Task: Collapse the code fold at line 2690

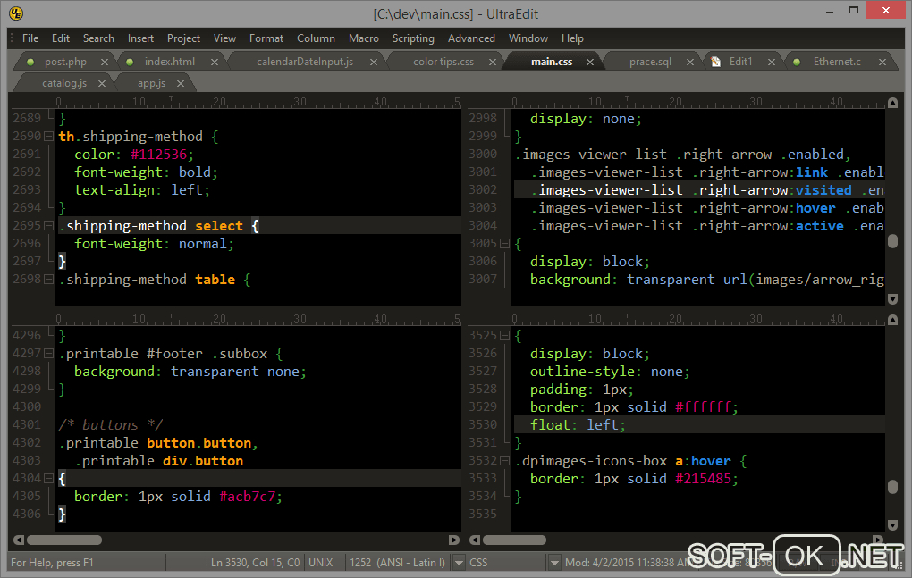Action: 48,137
